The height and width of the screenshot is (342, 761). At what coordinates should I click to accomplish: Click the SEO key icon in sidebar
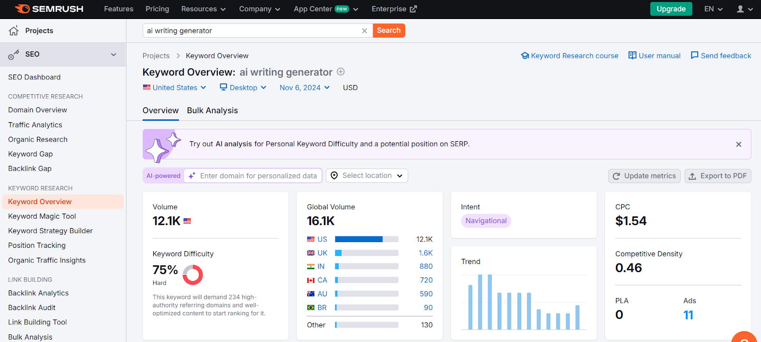(14, 54)
